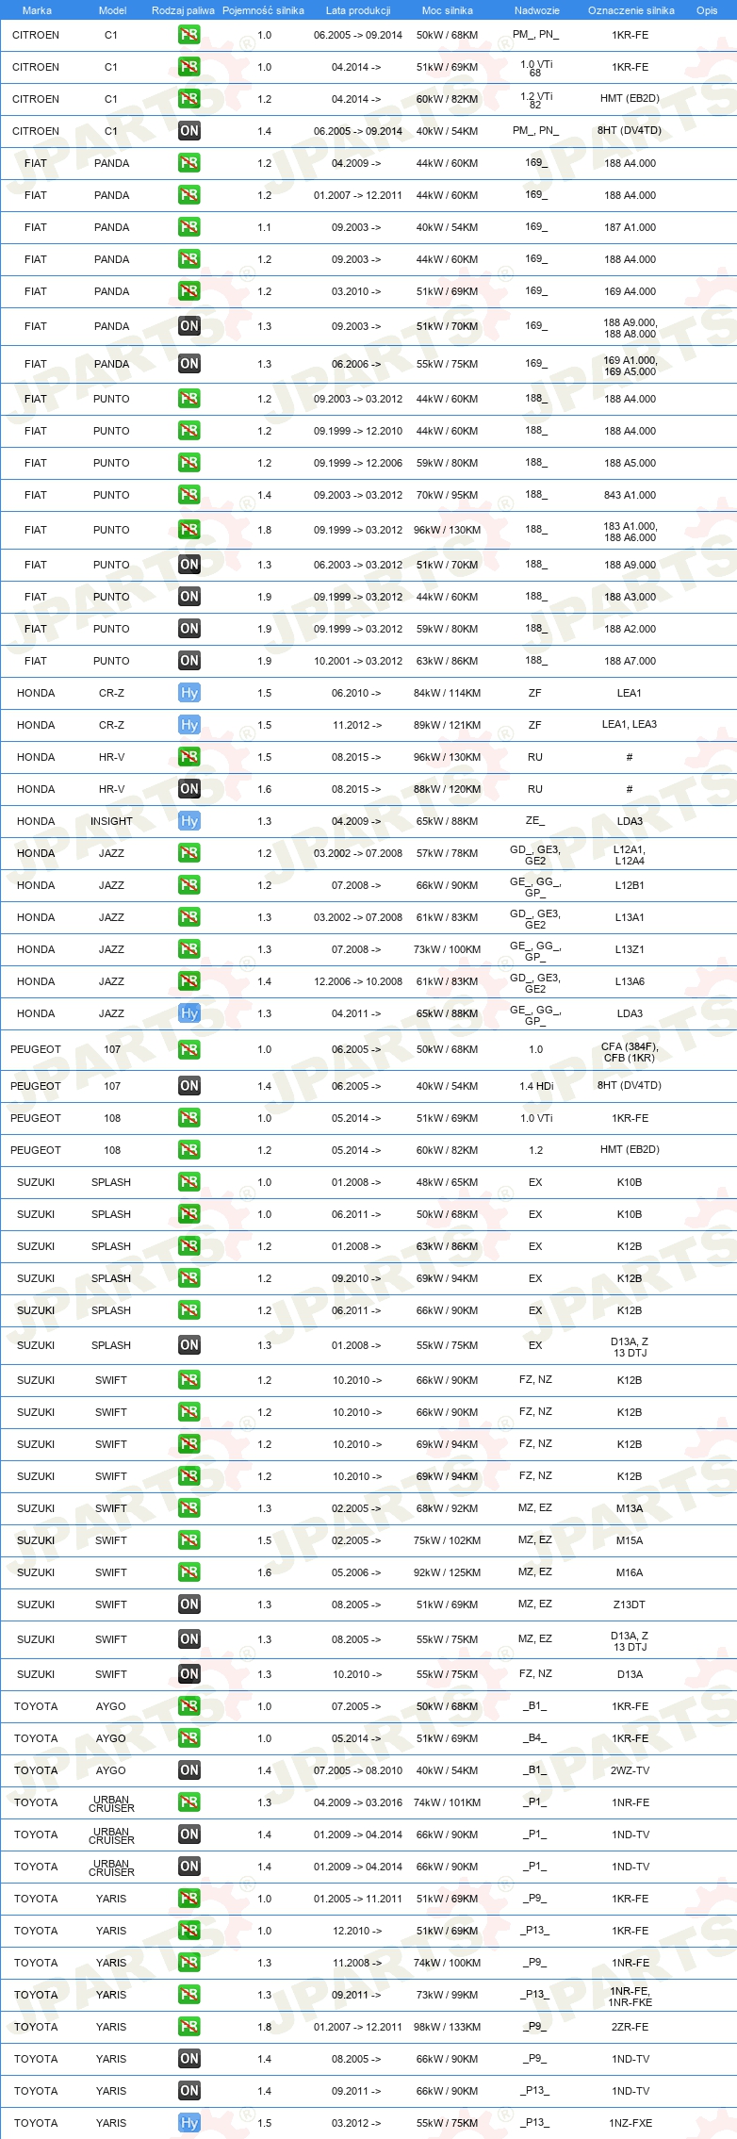Viewport: 737px width, 2139px height.
Task: Click the Nadwozie column header
Action: click(537, 10)
